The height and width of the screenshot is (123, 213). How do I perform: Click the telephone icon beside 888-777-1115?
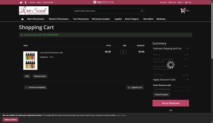[x=95, y=2]
